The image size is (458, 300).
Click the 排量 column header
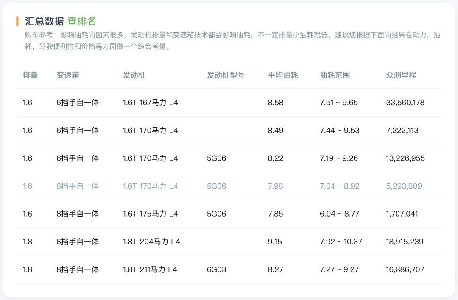(x=31, y=75)
